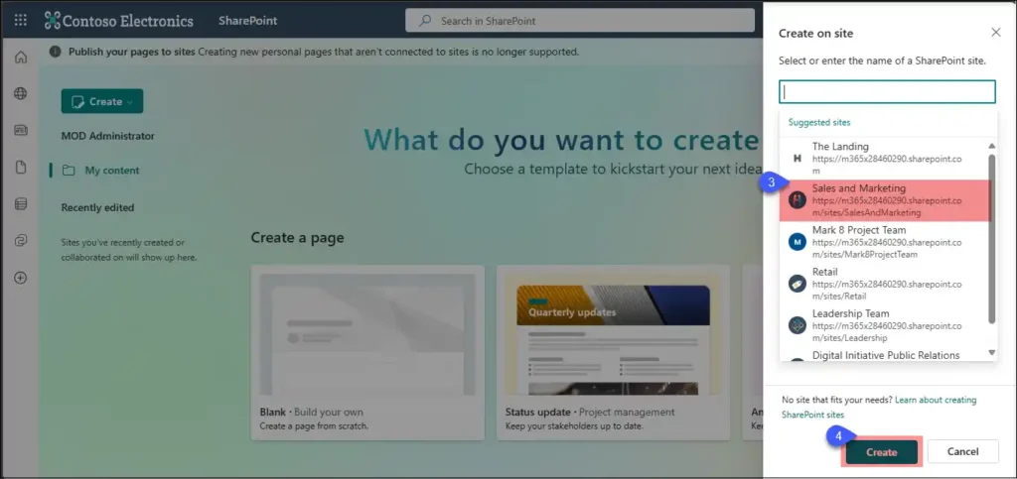Screen dimensions: 1017x479
Task: Click the up arrow of suggested sites scrollbar
Action: coord(992,147)
